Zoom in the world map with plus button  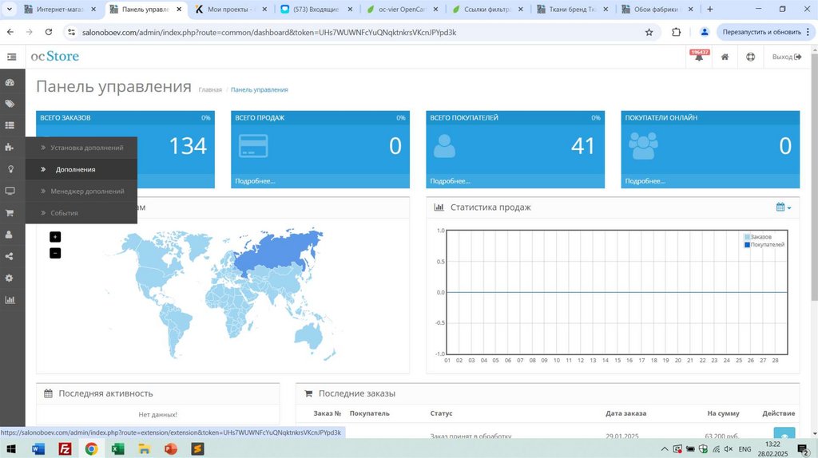point(55,237)
